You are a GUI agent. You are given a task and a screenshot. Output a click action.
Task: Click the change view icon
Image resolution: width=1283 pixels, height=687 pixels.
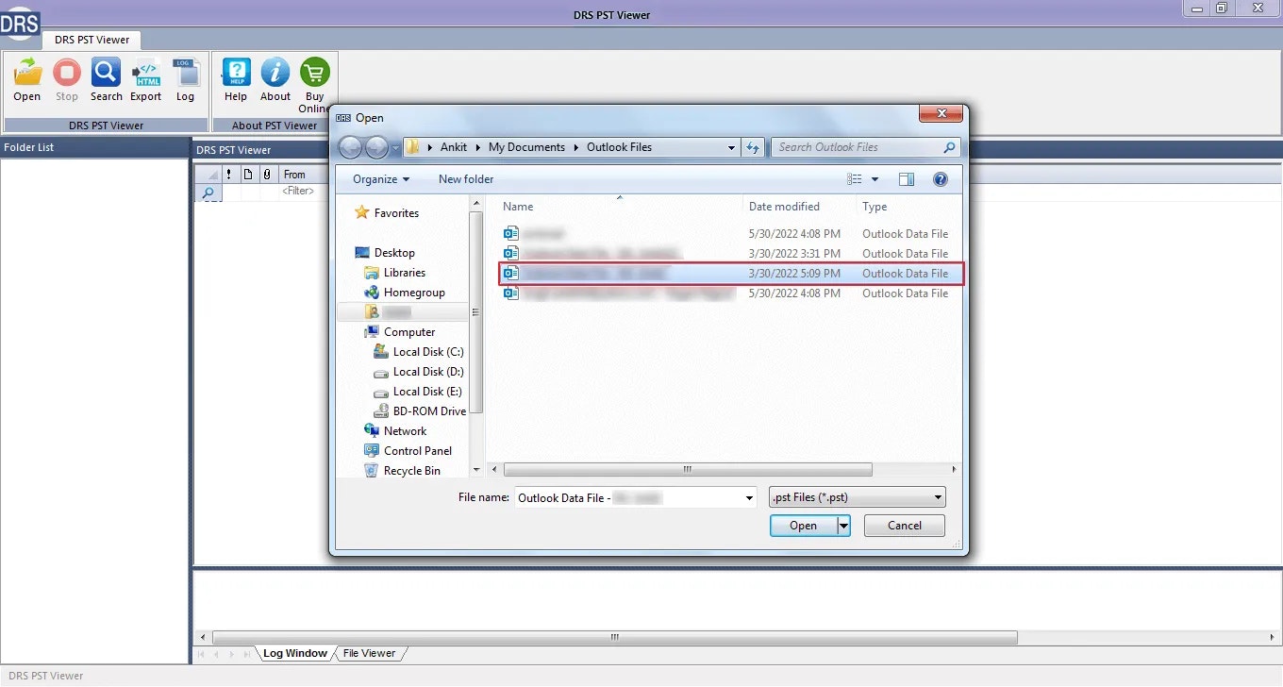click(855, 178)
